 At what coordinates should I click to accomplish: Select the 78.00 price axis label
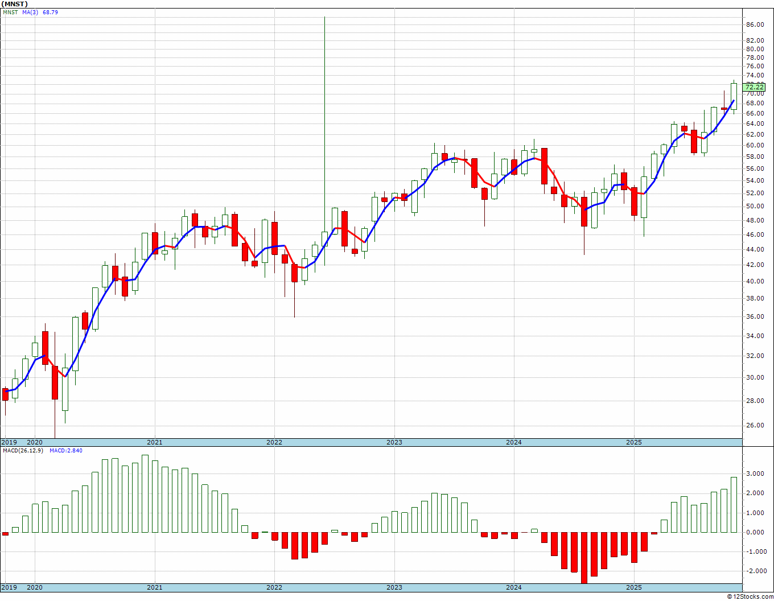coord(755,57)
